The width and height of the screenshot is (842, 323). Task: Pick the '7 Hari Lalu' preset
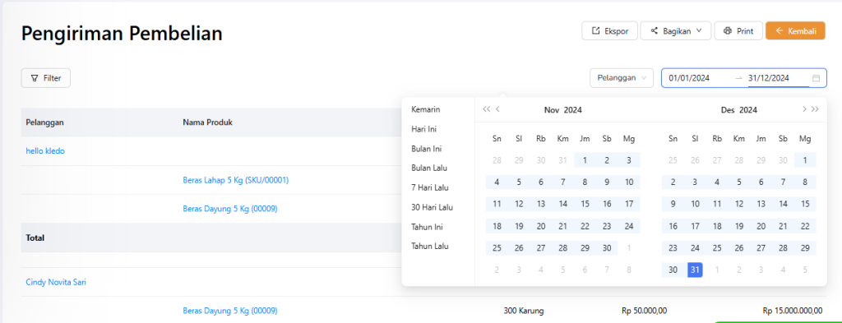(x=429, y=187)
